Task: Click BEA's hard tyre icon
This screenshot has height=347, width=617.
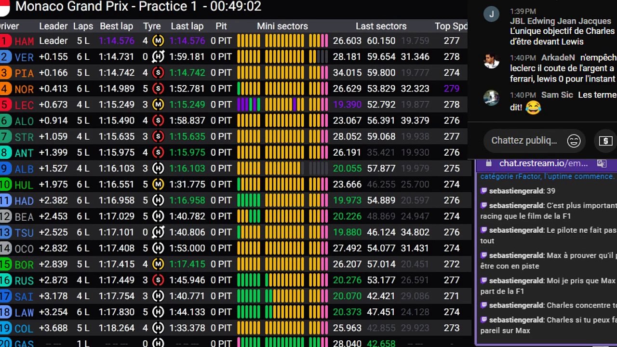Action: pyautogui.click(x=158, y=216)
